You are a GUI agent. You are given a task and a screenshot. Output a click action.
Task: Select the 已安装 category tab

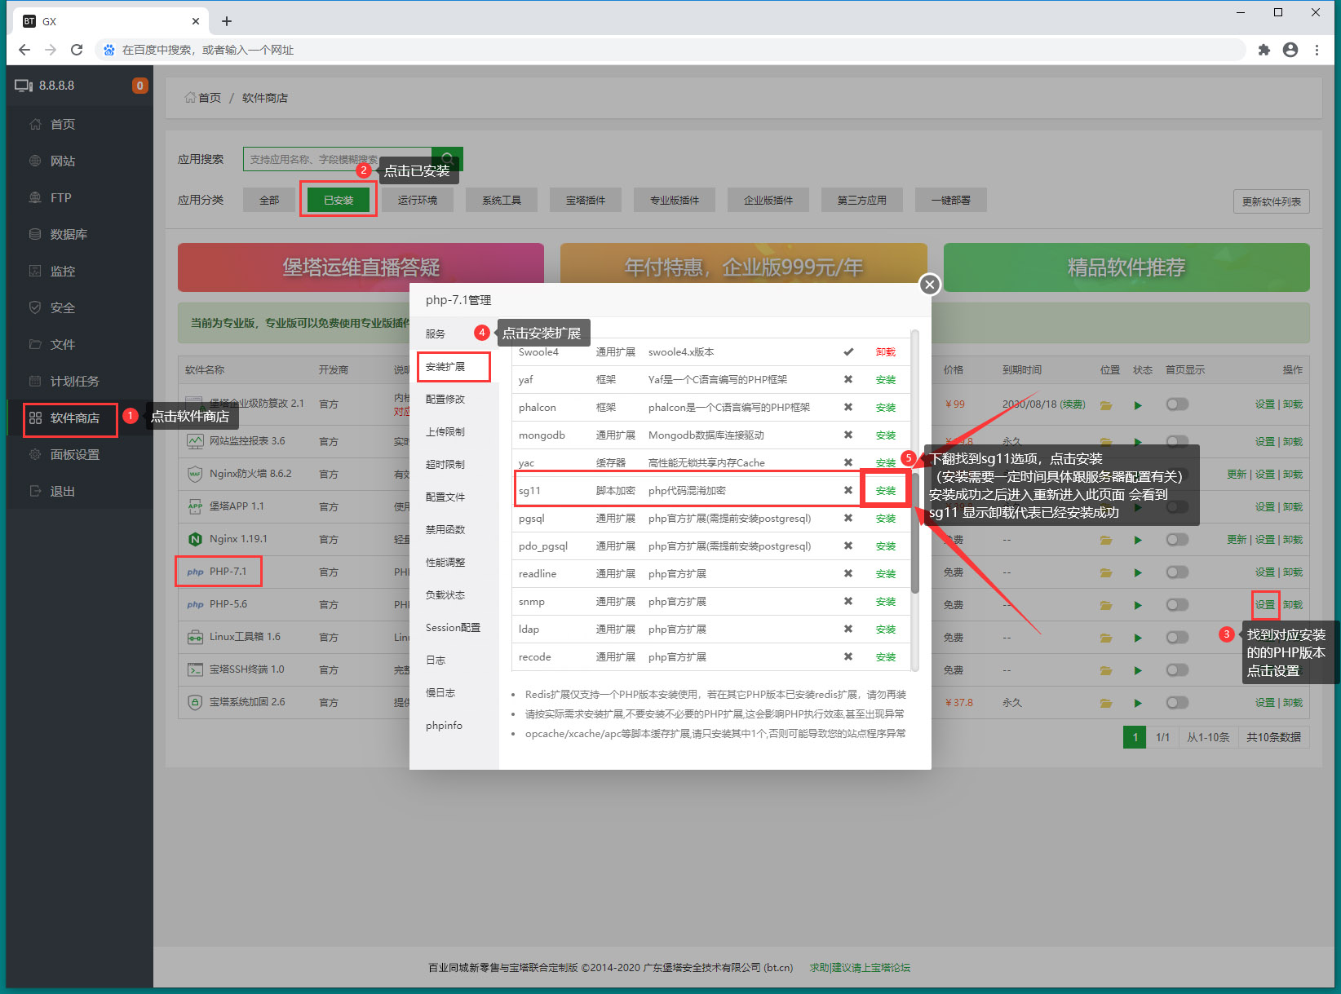(x=339, y=200)
